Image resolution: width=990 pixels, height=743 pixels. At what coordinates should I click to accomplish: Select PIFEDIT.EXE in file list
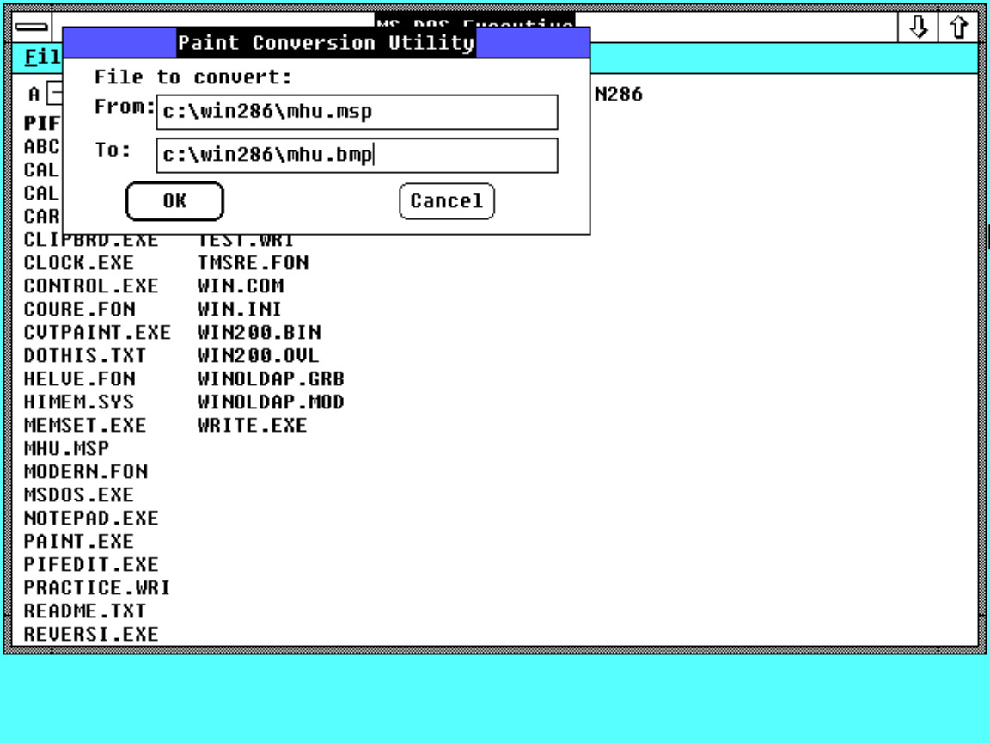click(91, 565)
